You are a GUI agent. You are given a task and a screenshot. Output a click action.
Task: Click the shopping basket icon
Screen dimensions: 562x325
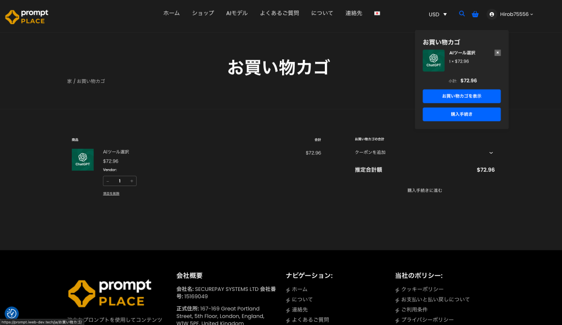[475, 14]
